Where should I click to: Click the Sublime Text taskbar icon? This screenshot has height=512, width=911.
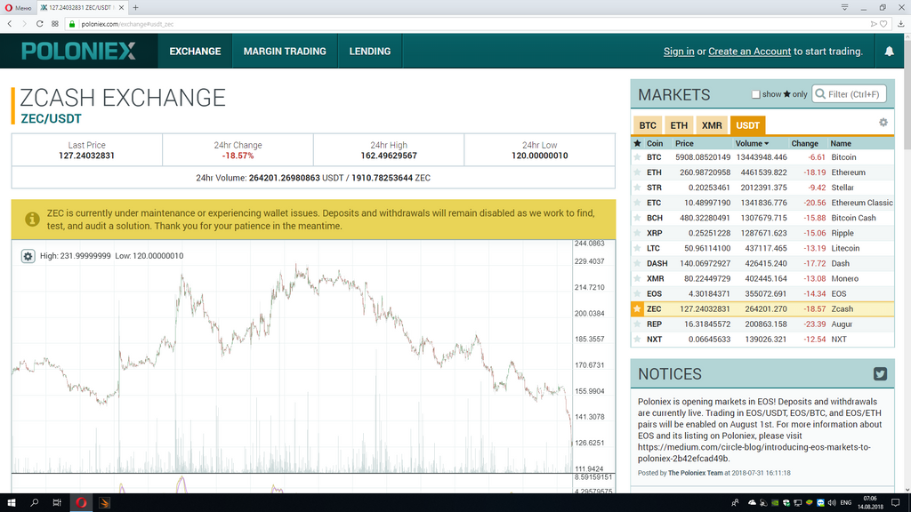104,503
